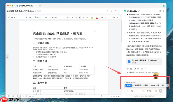The height and width of the screenshot is (102, 173).
Task: Regenerate the WorkBuddy response
Action: (x=142, y=69)
